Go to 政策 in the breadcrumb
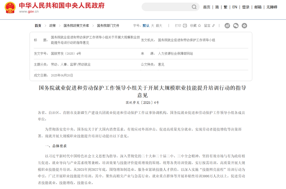Viewport: 286px width, 189px height. 52,26
